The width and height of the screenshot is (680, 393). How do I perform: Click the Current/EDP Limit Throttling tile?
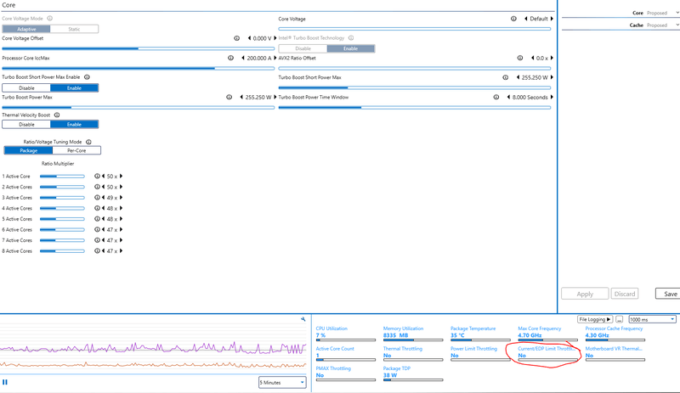[x=547, y=353]
